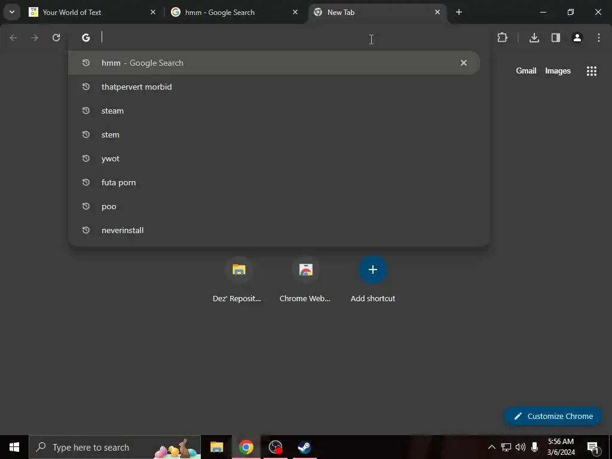The image size is (612, 459).
Task: Close the hmm - Google Search tab
Action: [x=295, y=12]
